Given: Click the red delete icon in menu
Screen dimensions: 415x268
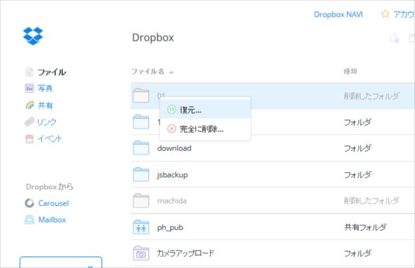Looking at the screenshot, I should tap(171, 129).
